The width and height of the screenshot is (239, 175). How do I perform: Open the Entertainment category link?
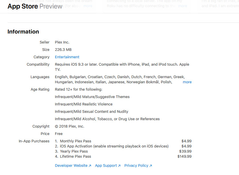pos(67,57)
